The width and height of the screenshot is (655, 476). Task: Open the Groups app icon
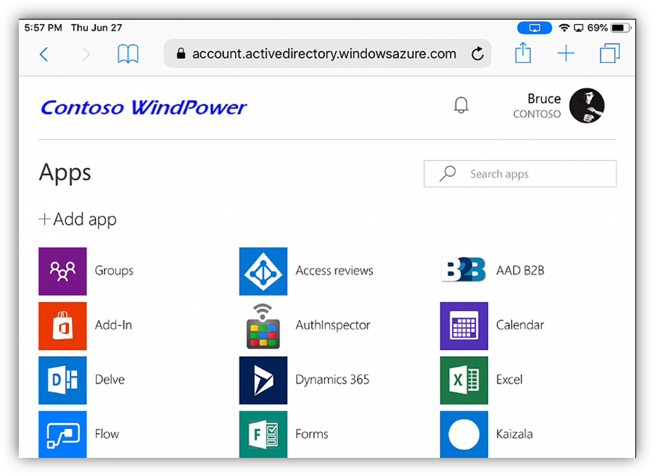(62, 271)
